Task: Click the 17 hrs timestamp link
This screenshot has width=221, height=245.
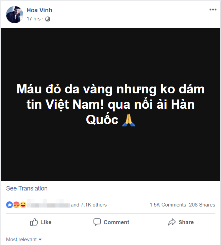Action: (34, 19)
